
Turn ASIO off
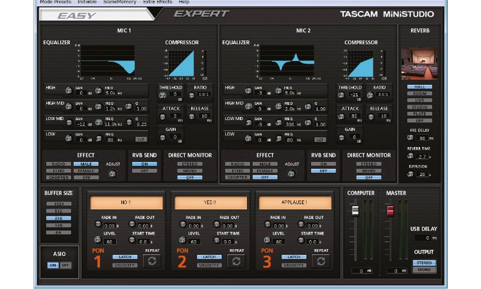point(65,265)
